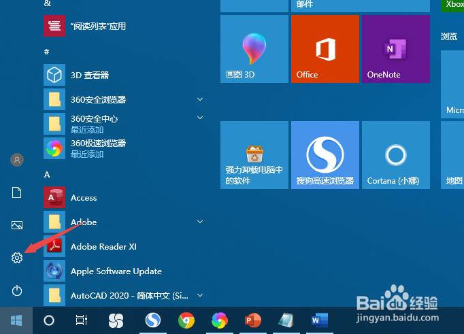
Task: Click the Power button icon
Action: pos(17,290)
